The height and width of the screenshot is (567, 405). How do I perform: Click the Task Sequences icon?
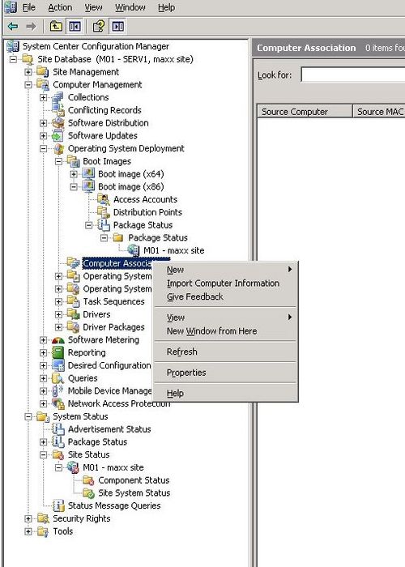pyautogui.click(x=74, y=301)
